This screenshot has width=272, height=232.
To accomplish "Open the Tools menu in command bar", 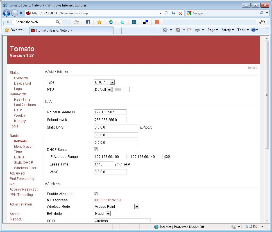I will pyautogui.click(x=243, y=30).
